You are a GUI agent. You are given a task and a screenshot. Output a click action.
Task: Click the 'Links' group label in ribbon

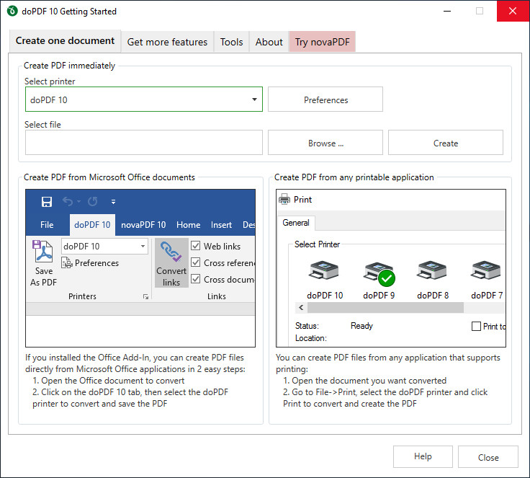click(x=217, y=296)
